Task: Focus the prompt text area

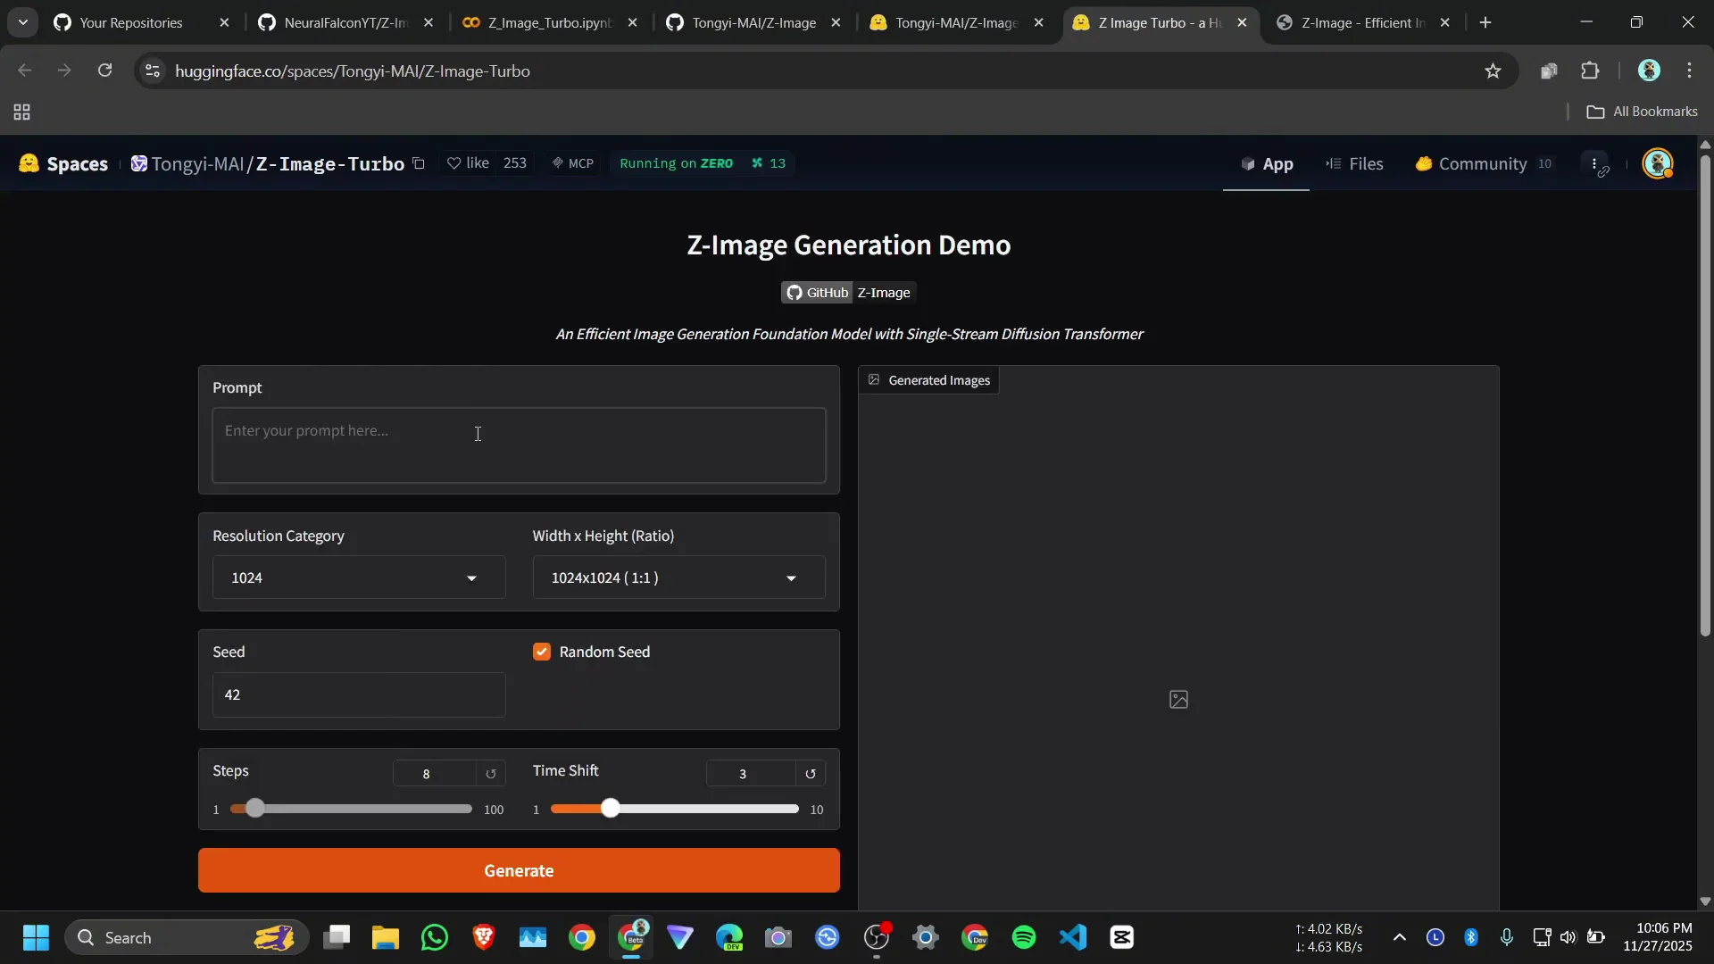Action: point(519,445)
